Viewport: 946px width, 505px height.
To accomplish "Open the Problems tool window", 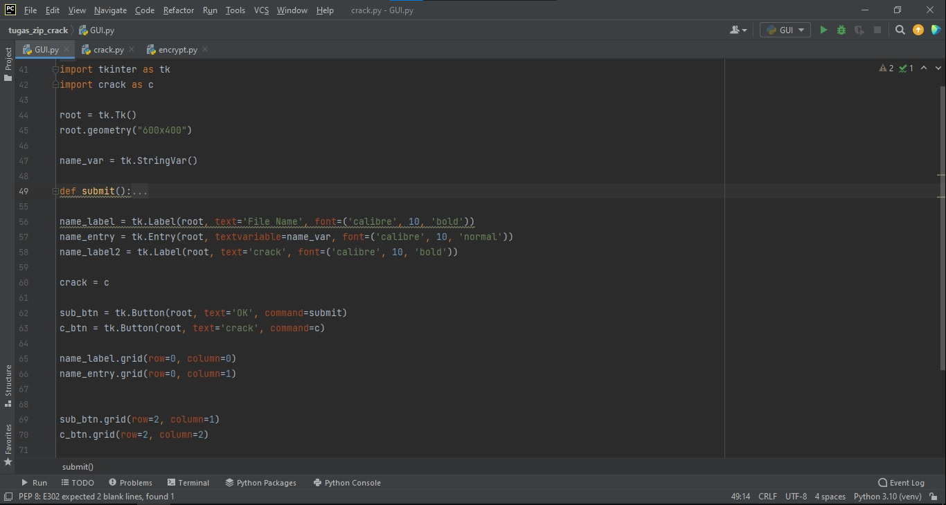I will click(x=130, y=483).
